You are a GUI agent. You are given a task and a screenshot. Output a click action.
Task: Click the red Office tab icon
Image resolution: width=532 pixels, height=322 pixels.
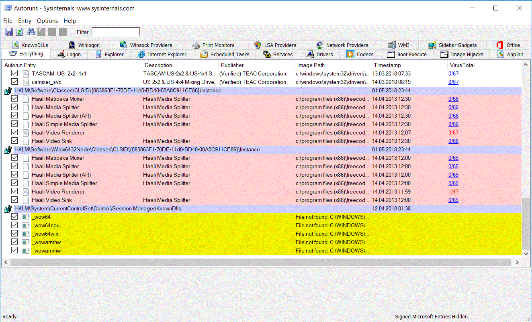pos(500,45)
